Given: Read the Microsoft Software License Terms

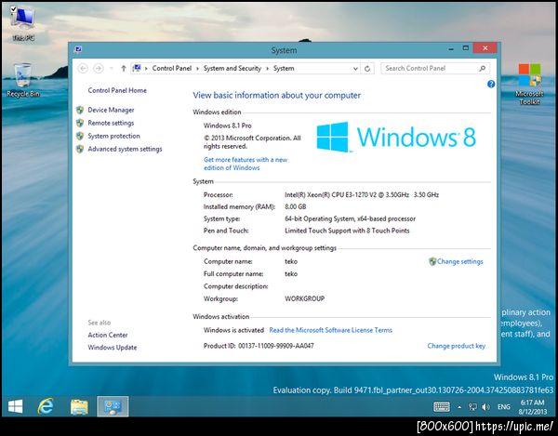Looking at the screenshot, I should pyautogui.click(x=330, y=330).
